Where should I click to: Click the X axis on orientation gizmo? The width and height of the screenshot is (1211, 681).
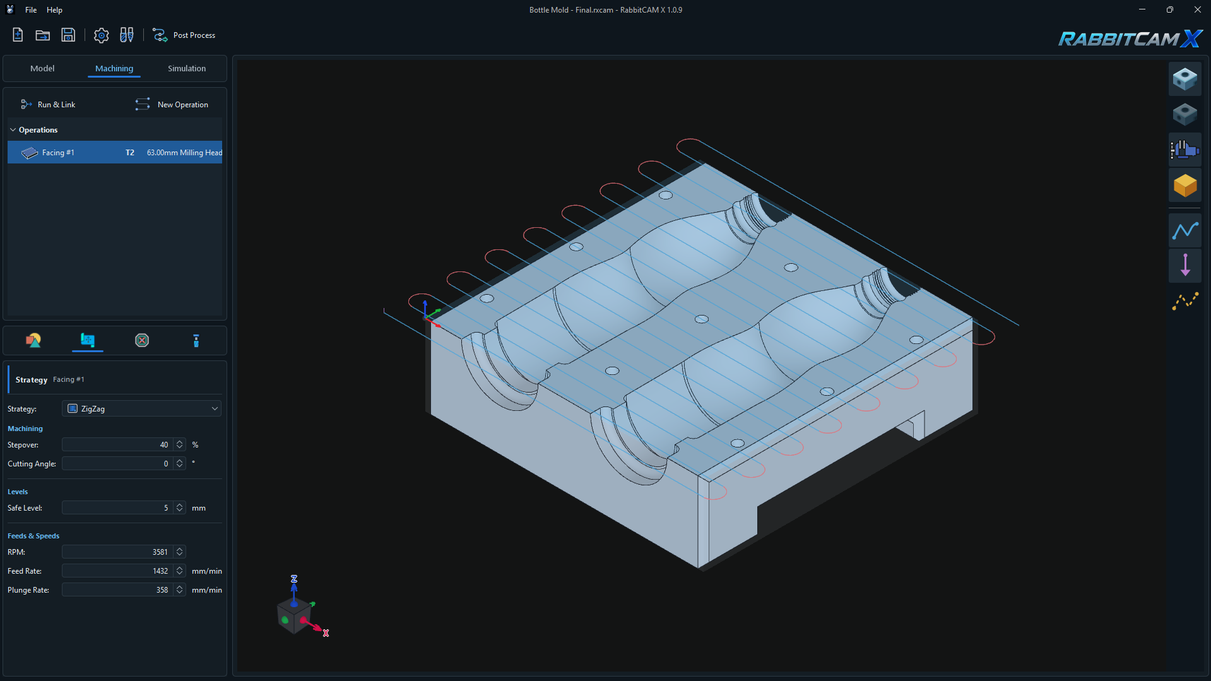(x=326, y=633)
